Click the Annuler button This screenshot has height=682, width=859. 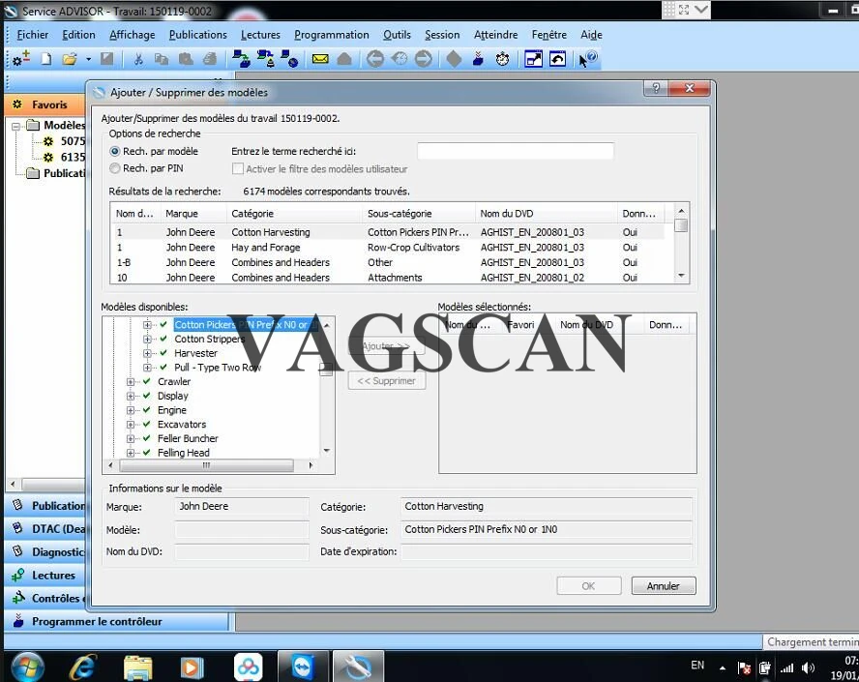tap(664, 585)
